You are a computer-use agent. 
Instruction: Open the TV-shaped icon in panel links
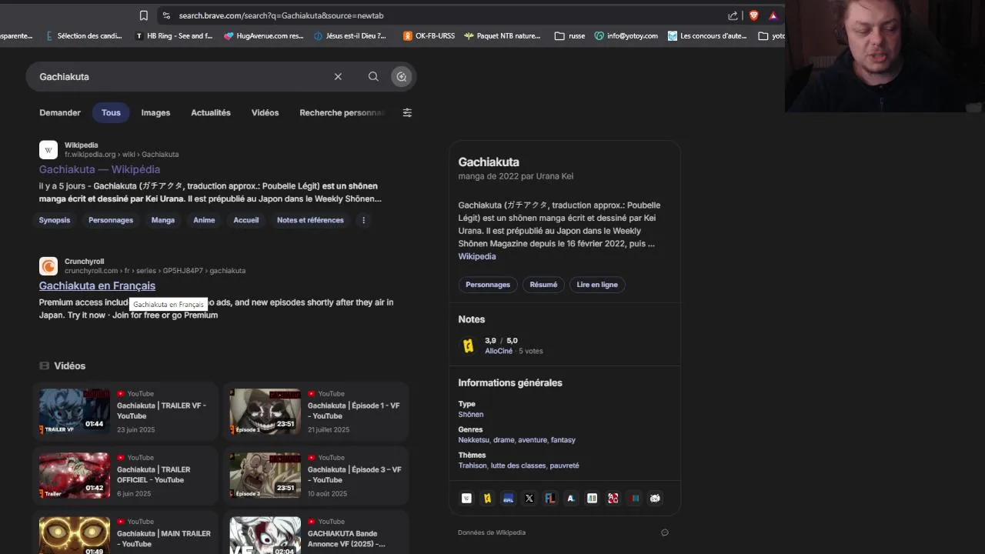655,498
